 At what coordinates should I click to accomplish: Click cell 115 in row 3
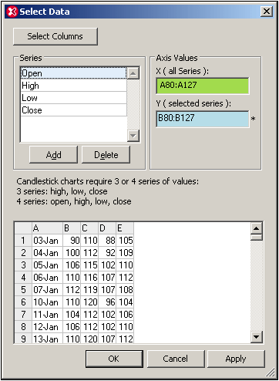click(x=89, y=265)
